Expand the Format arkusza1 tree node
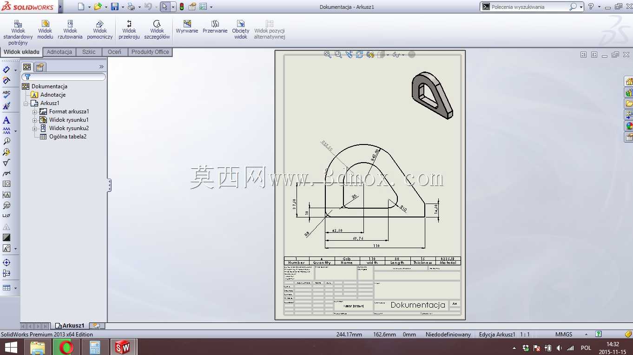Image resolution: width=633 pixels, height=355 pixels. [34, 112]
